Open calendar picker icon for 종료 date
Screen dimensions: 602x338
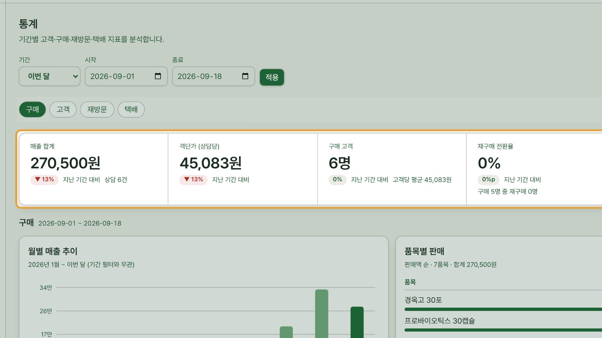245,76
